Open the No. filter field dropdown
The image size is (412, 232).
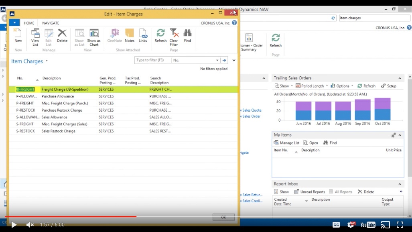click(x=217, y=60)
